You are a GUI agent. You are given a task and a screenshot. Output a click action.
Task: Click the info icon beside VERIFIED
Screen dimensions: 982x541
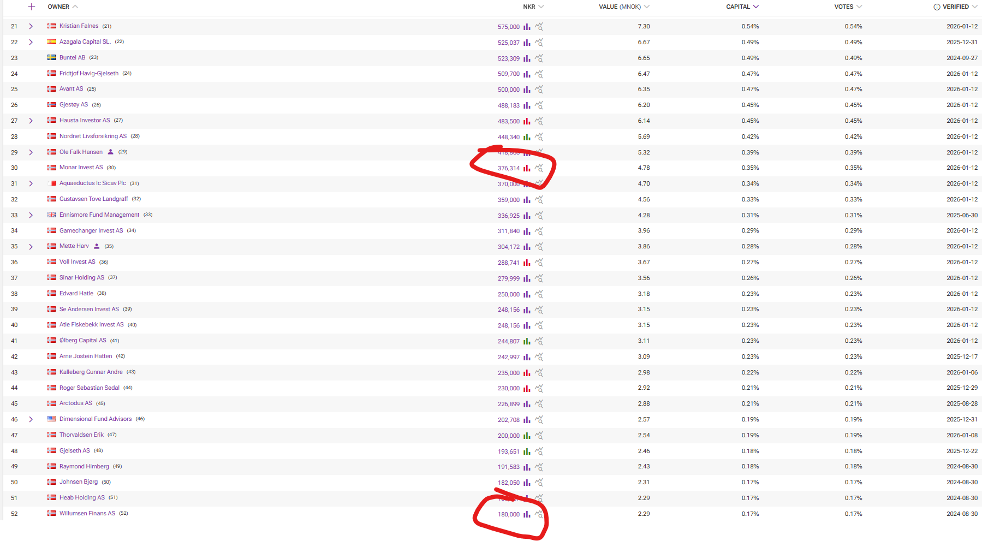937,7
